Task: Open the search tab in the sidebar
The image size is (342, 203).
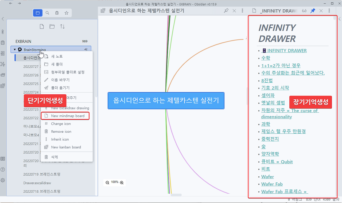Action: point(47,13)
